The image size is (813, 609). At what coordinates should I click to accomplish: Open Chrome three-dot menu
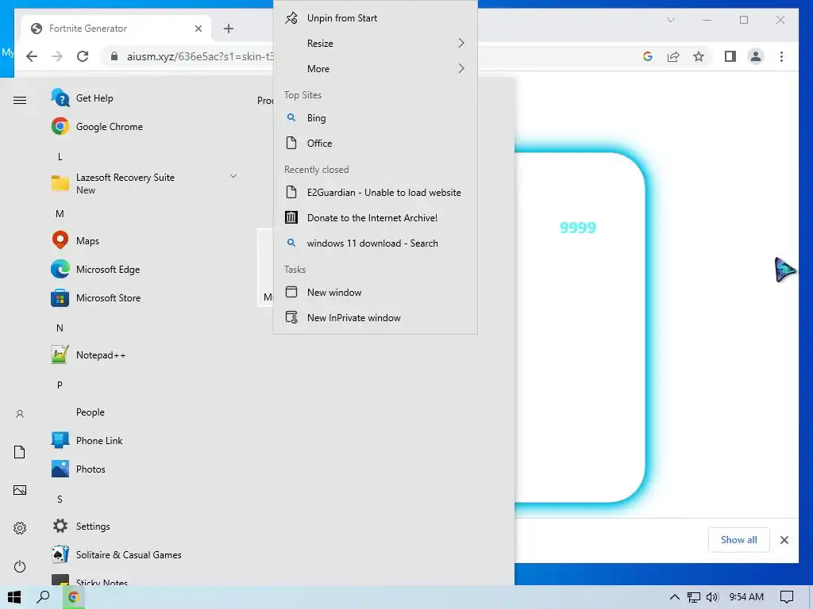click(x=781, y=56)
